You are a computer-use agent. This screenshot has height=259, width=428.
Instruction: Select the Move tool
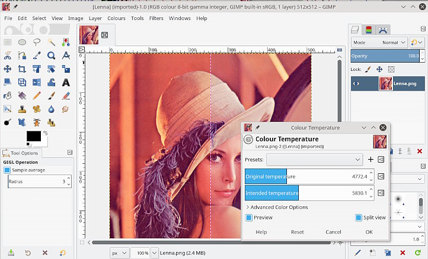7,69
